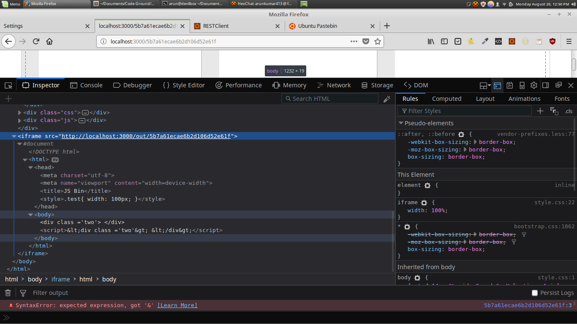Open the Fonts sidebar tab
Viewport: 577px width, 324px height.
(562, 99)
